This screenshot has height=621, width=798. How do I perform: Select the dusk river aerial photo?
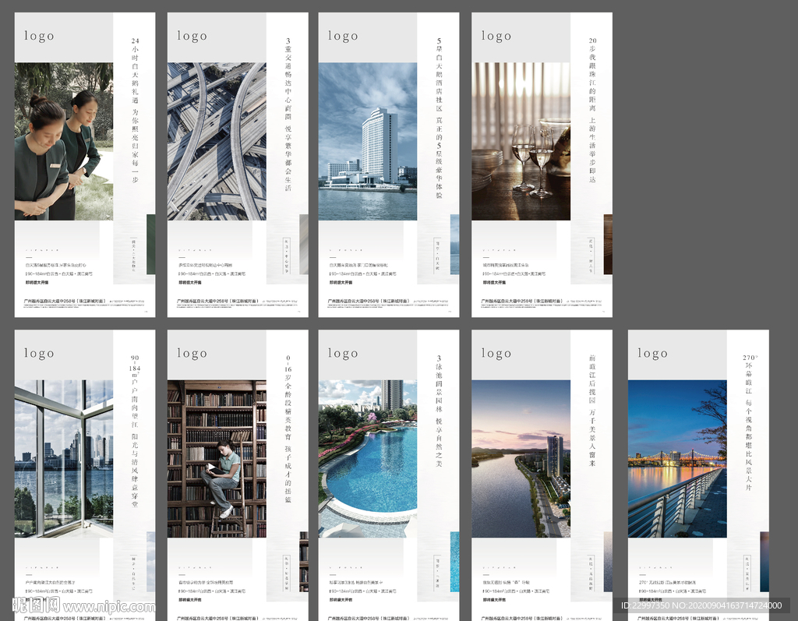click(x=521, y=458)
